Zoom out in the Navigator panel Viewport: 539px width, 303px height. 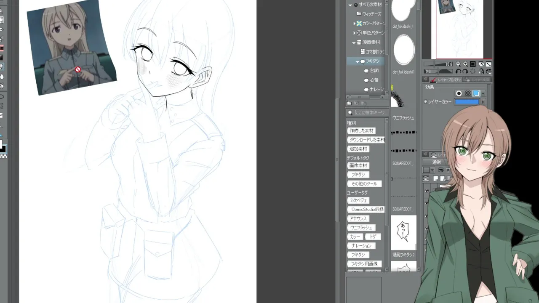coord(458,64)
